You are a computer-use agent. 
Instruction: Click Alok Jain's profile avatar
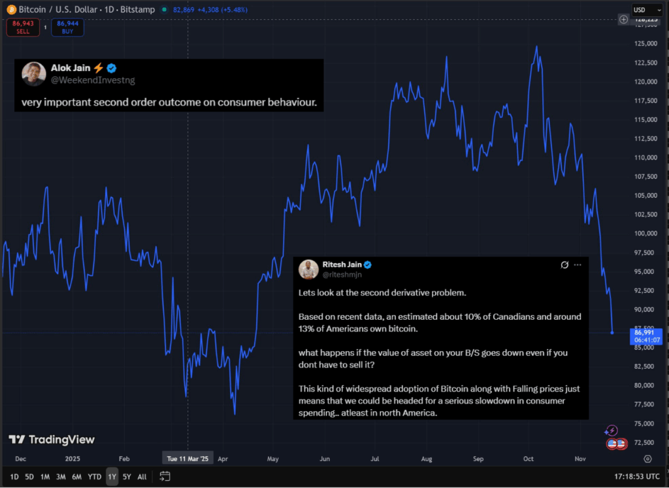[x=33, y=74]
